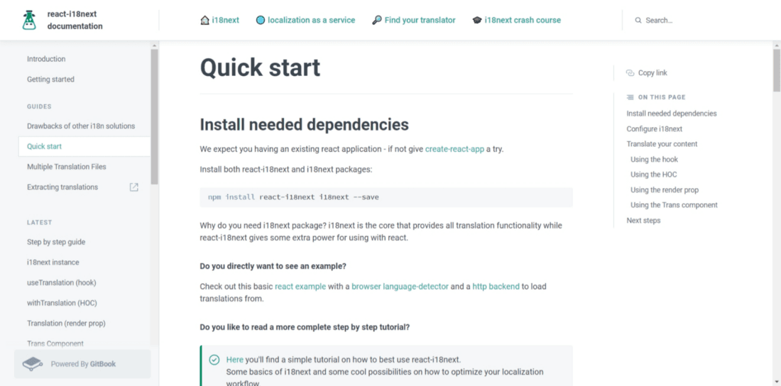781x386 pixels.
Task: Click the react-i18next flask logo
Action: (29, 20)
